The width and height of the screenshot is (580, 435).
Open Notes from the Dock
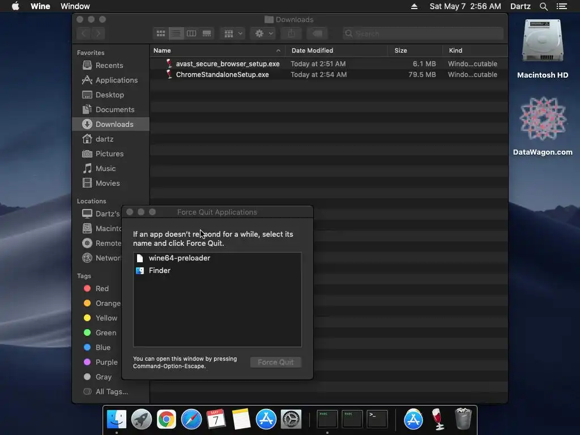coord(241,420)
